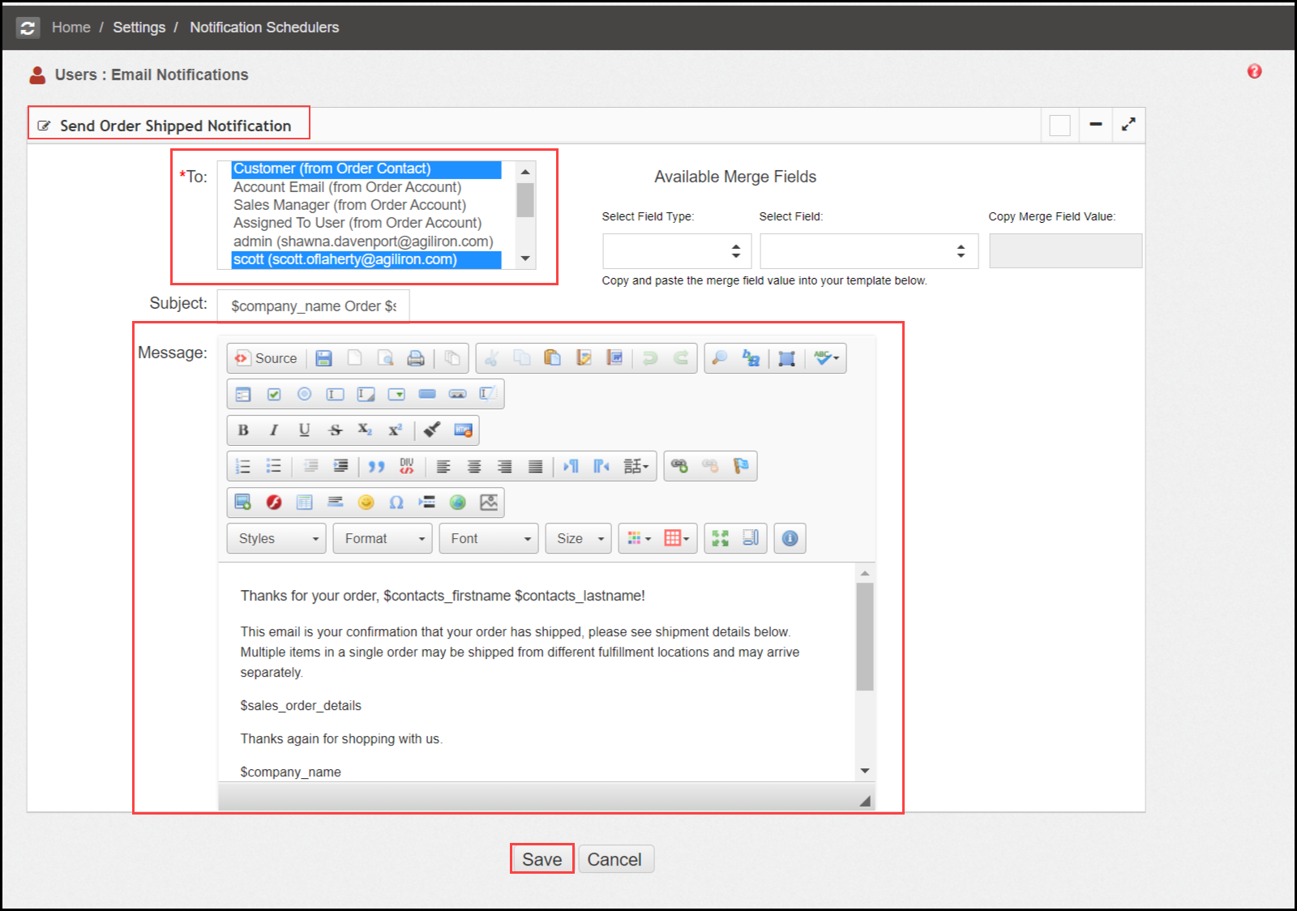Screen dimensions: 1297x911
Task: Open the Font dropdown
Action: coord(489,538)
